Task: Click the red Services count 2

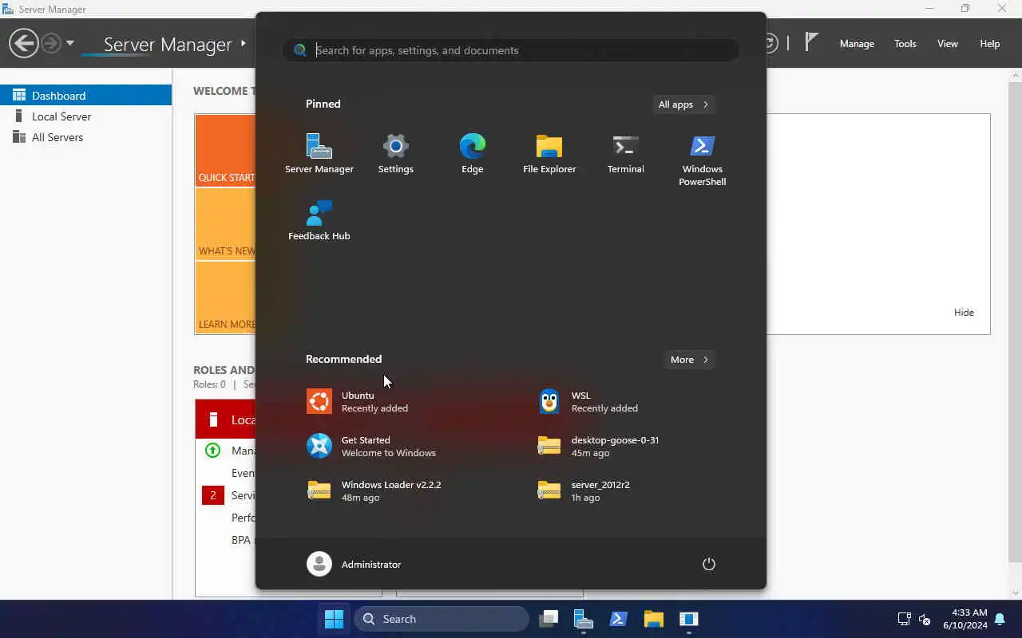Action: tap(212, 495)
